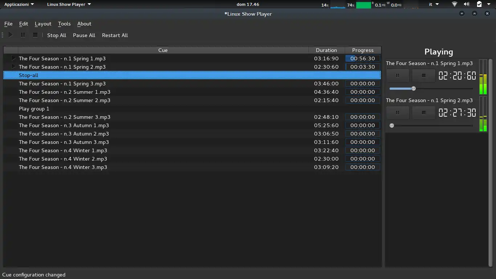The height and width of the screenshot is (279, 496).
Task: Seek using the Spring 1.mp3 playback slider
Action: [431, 89]
